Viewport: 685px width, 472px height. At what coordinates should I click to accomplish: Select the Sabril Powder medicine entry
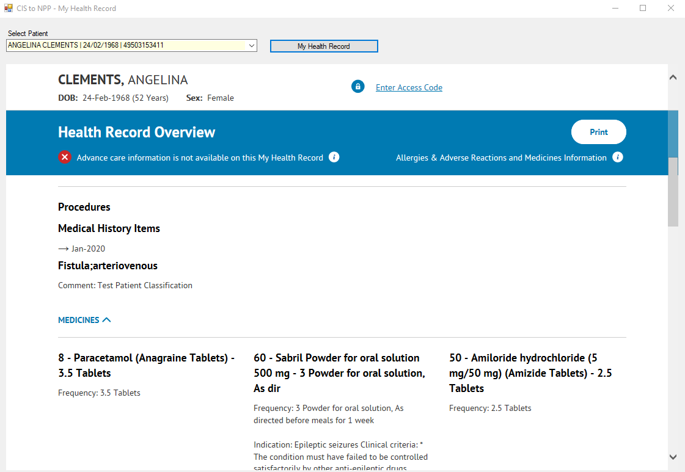[x=340, y=372]
